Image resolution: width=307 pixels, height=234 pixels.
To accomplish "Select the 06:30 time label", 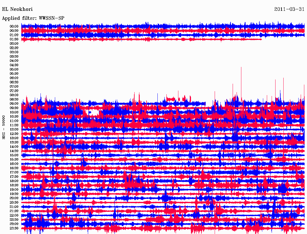I will tap(14, 82).
